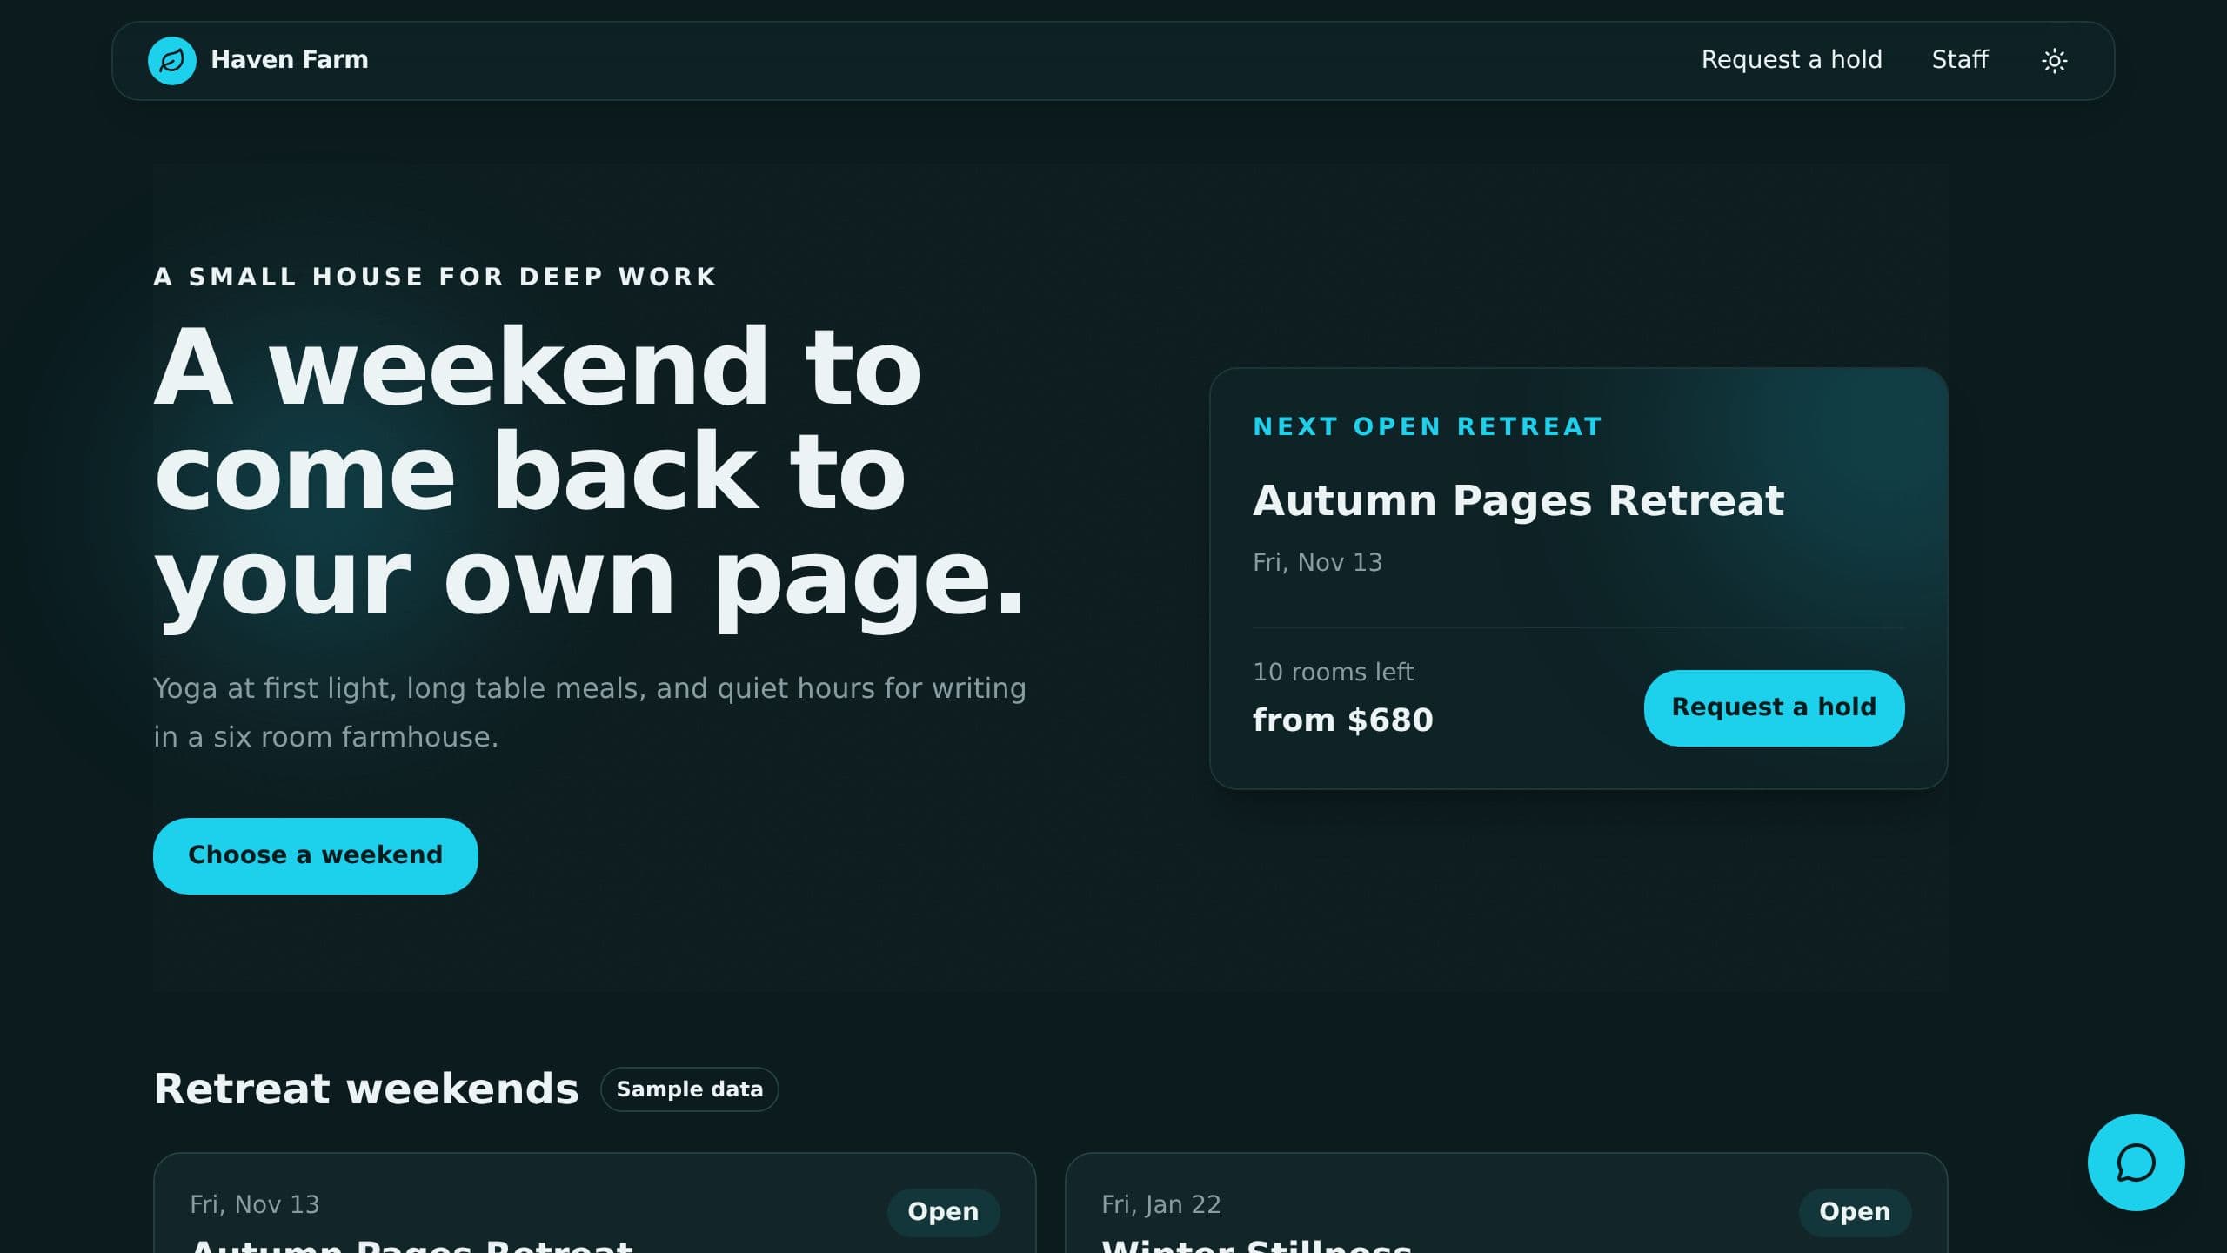Screen dimensions: 2227x1253
Task: Click the 10 rooms left text
Action: coord(1333,672)
